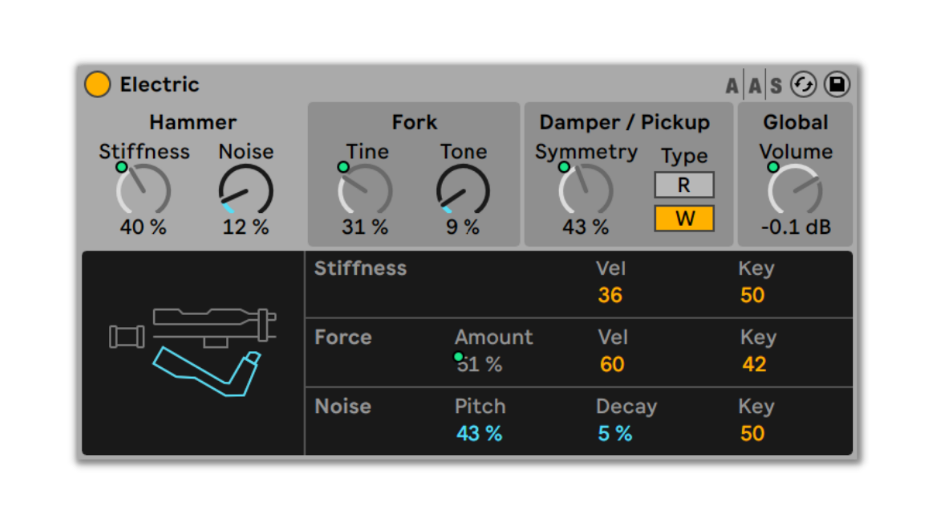Viewport: 937px width, 527px height.
Task: Click the Hammer Stiffness knob
Action: 143,190
